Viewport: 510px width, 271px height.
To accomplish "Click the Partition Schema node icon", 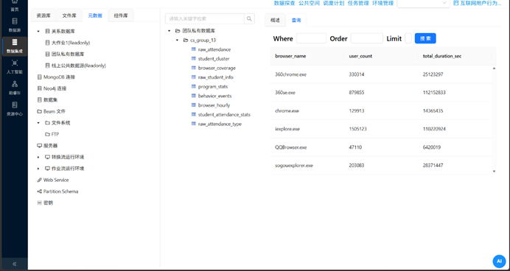I will (40, 191).
